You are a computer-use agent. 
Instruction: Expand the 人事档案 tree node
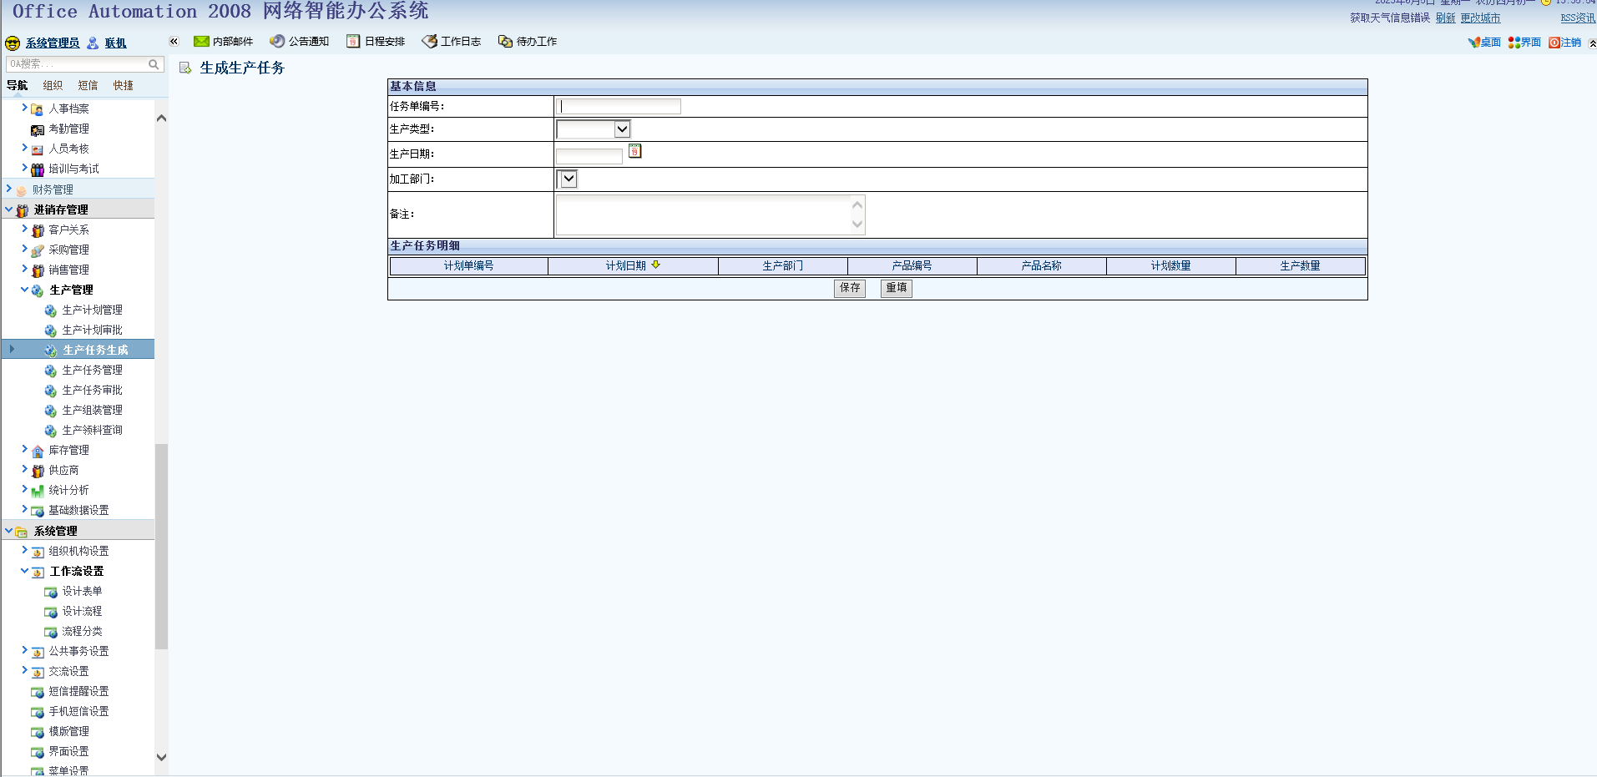pos(24,108)
